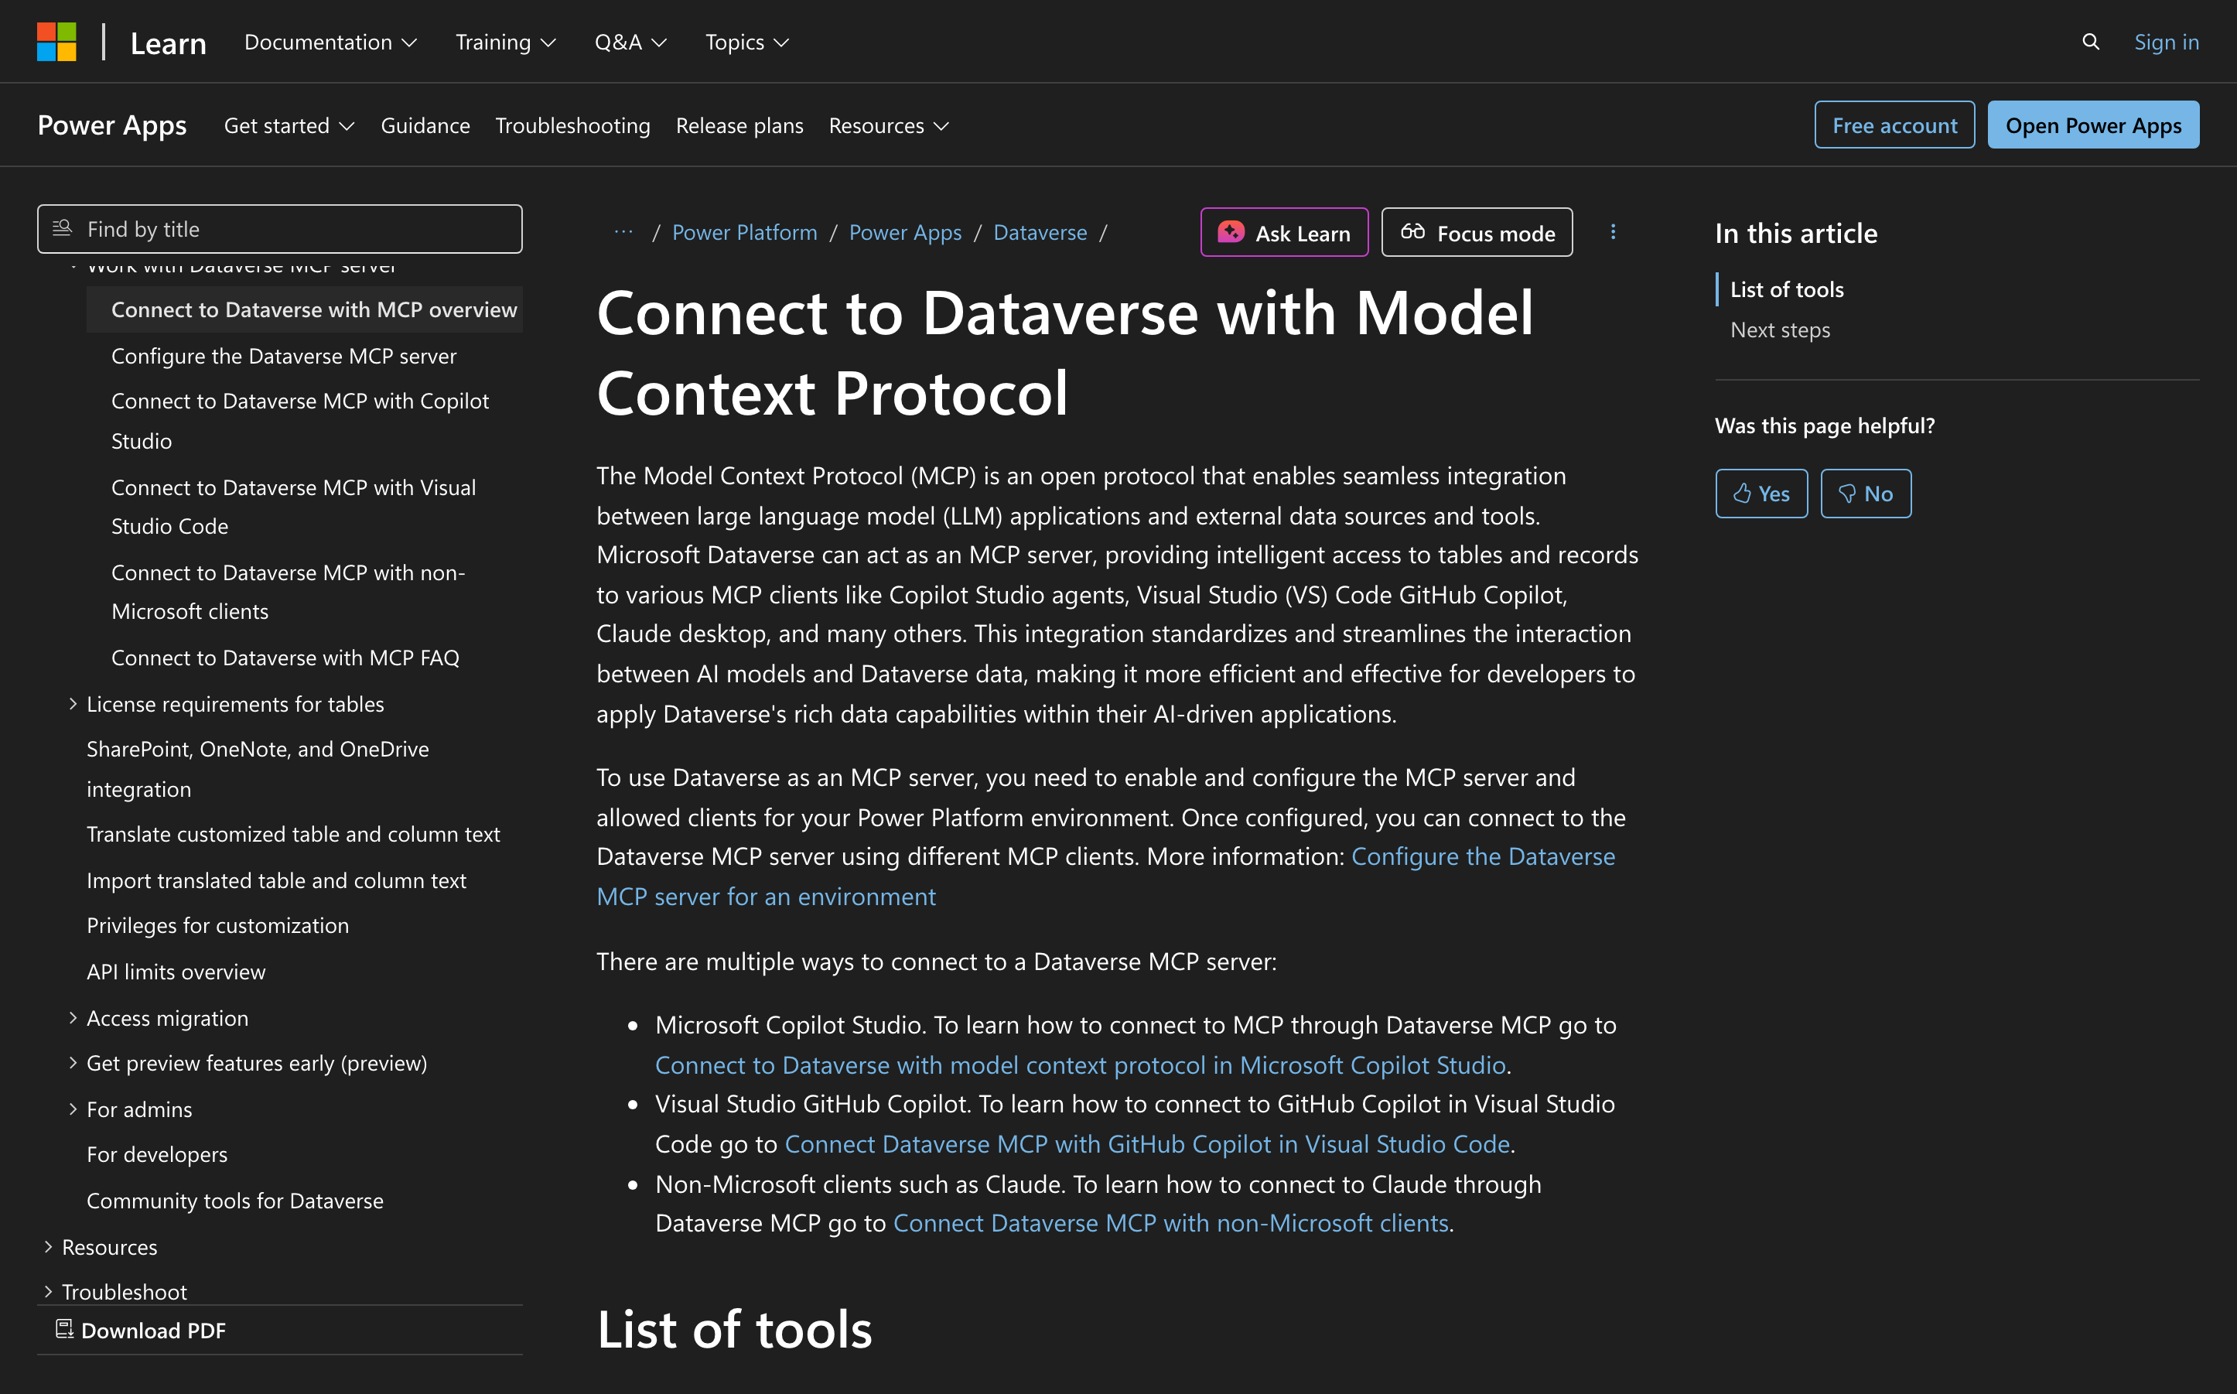Open the Resources dropdown in Power Apps bar
Screen dimensions: 2237x1394
tap(888, 125)
